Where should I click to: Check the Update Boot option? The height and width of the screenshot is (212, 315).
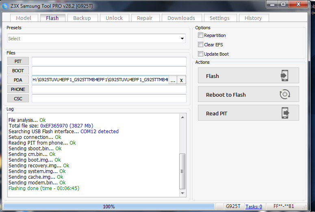200,54
